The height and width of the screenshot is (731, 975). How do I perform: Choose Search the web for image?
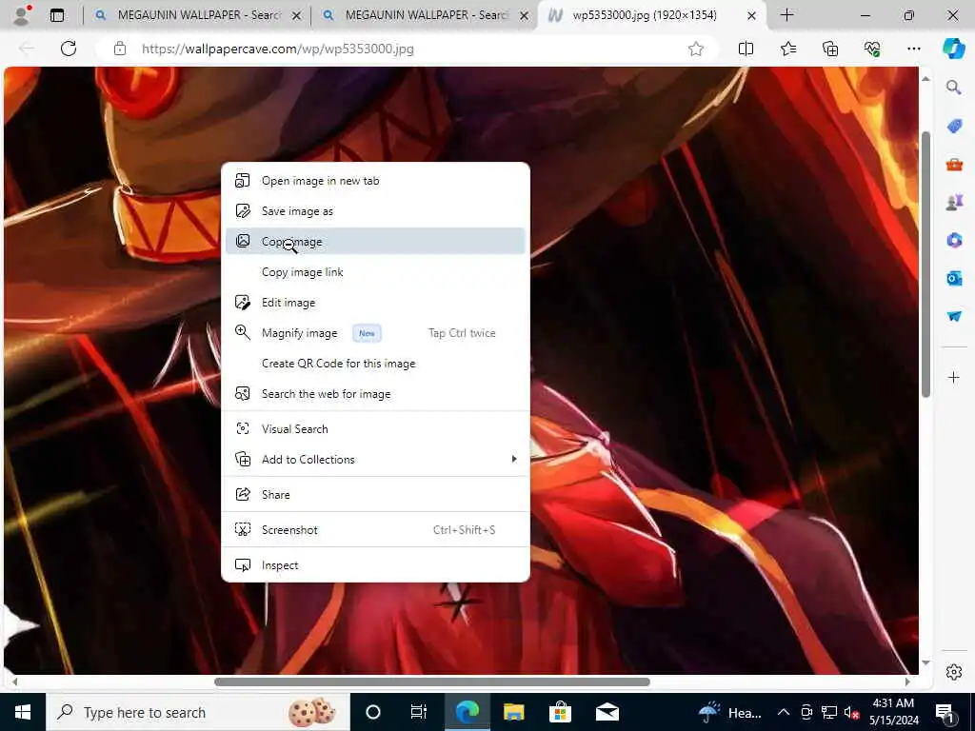click(x=375, y=394)
